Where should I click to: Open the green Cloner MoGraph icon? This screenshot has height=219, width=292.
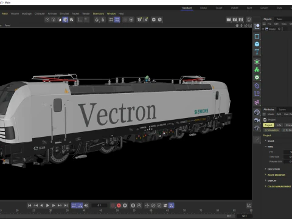pyautogui.click(x=257, y=69)
